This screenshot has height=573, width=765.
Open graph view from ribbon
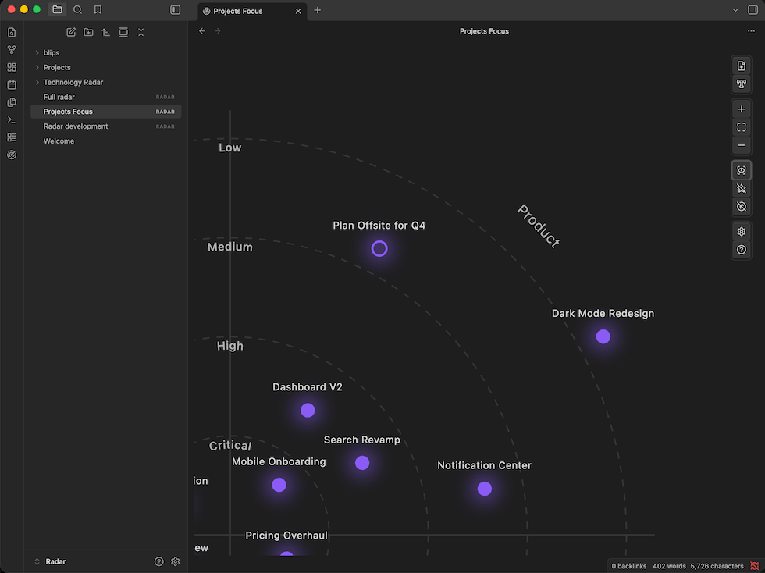coord(12,50)
